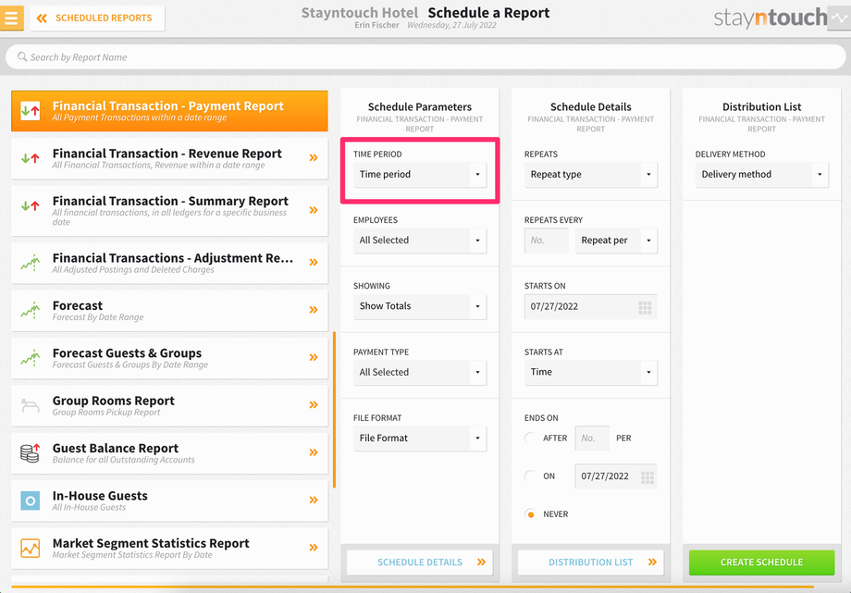Click the staytouch logo
The image size is (851, 593).
pyautogui.click(x=771, y=18)
